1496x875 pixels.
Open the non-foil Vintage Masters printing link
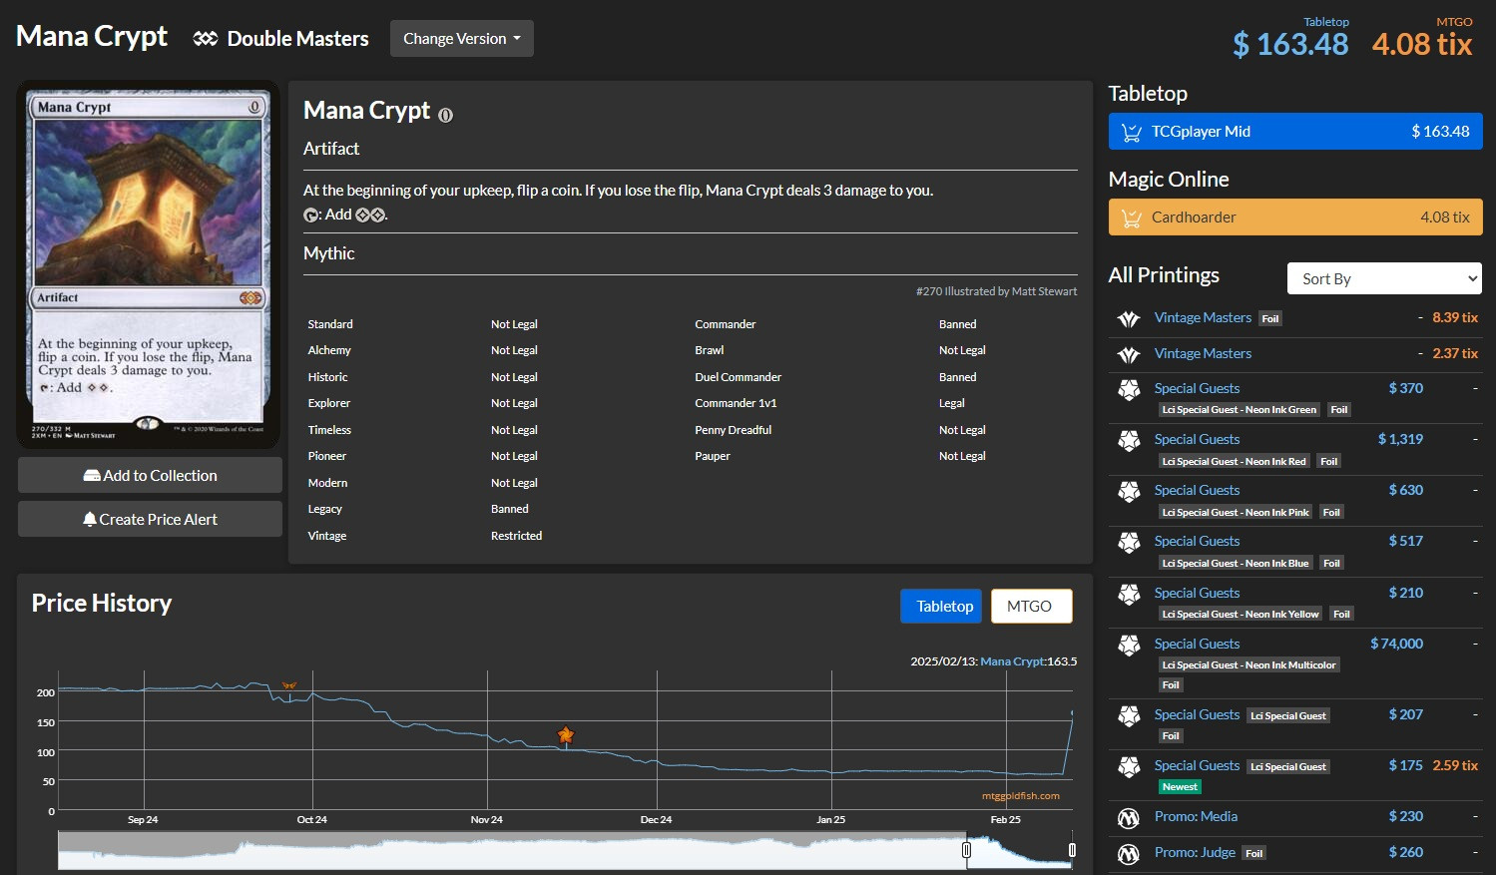pyautogui.click(x=1203, y=353)
